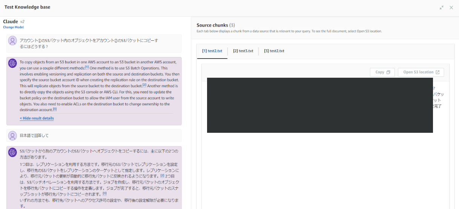Click the user avatar beside the first question
The width and height of the screenshot is (459, 209).
coord(13,41)
